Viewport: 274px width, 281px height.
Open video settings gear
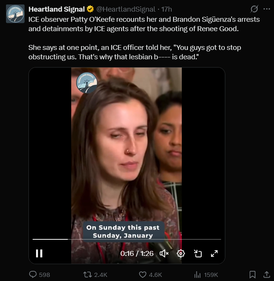coord(181,254)
